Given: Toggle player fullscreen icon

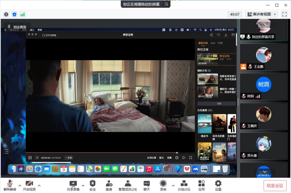Looking at the screenshot, I should 191,158.
